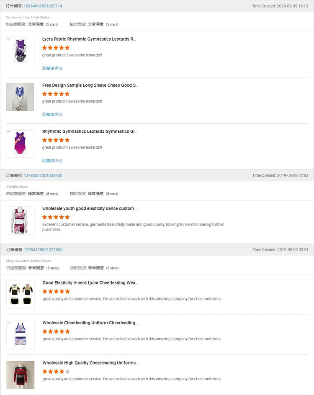Open Lycra Fabric Rhythmic Gymnastics Leotards title
The width and height of the screenshot is (314, 395).
point(89,39)
